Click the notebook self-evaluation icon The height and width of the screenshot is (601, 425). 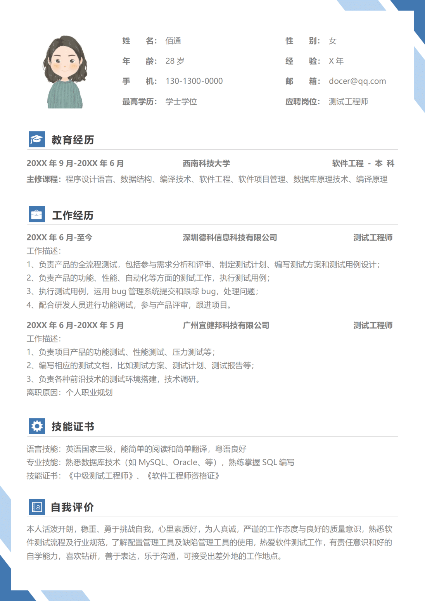pos(37,507)
